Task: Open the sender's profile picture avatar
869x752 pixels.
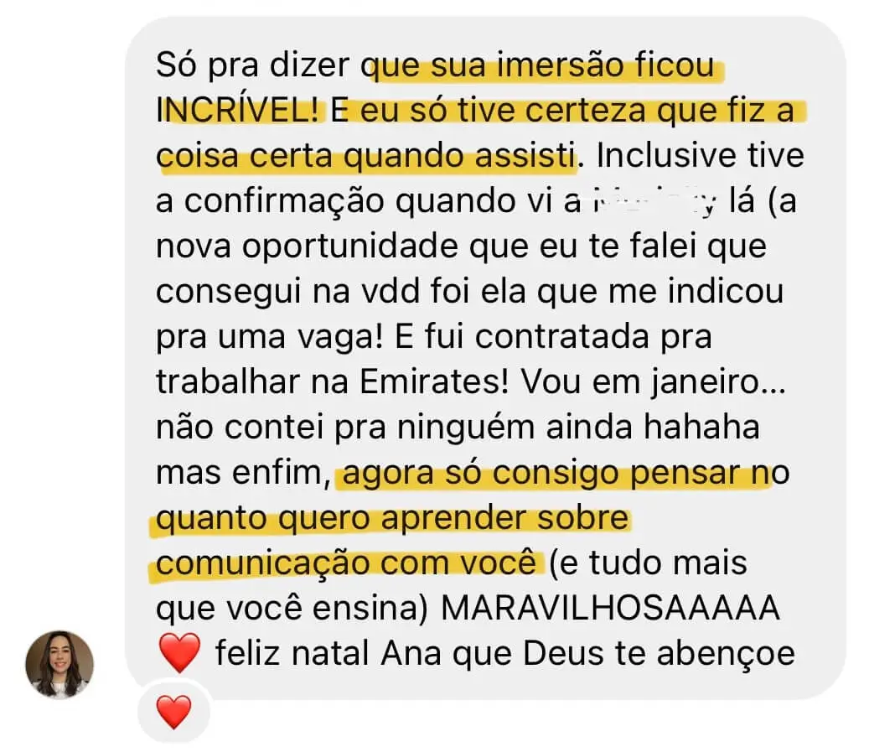Action: tap(59, 664)
